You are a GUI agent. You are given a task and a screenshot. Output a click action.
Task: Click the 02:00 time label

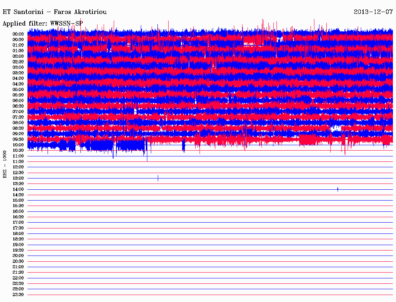[18, 56]
